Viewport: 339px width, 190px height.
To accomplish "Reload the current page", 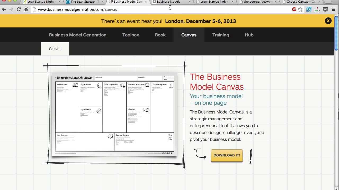I will point(19,9).
